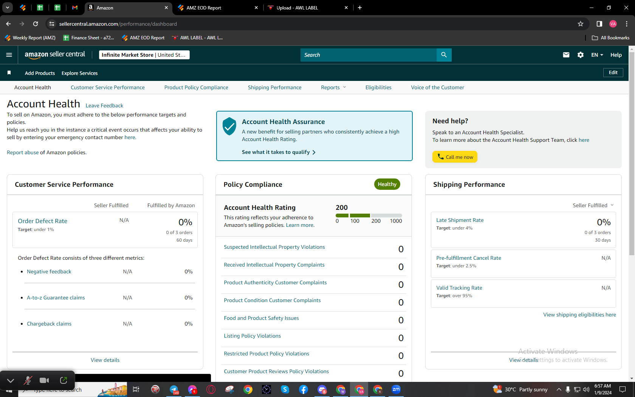View site information in the address bar

click(x=52, y=24)
